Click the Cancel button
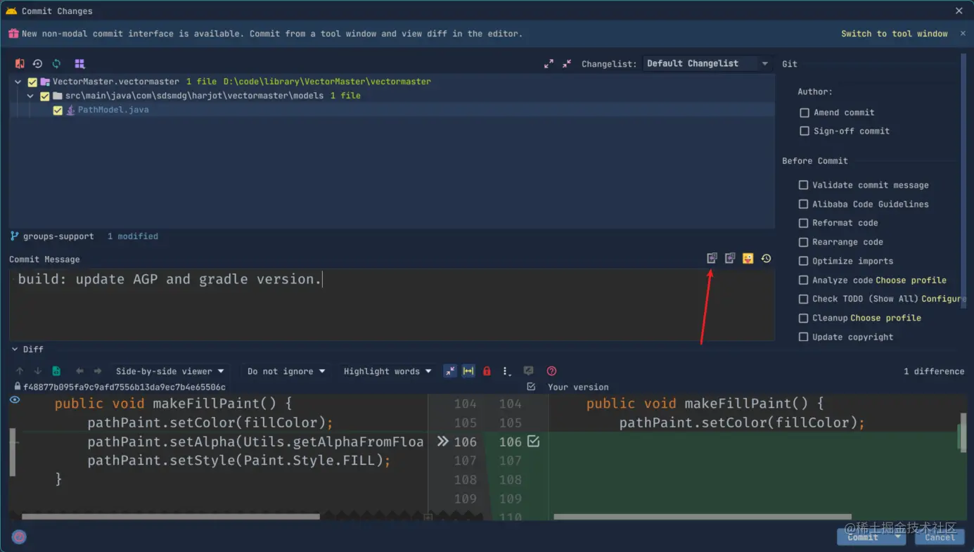Viewport: 974px width, 552px height. coord(940,537)
